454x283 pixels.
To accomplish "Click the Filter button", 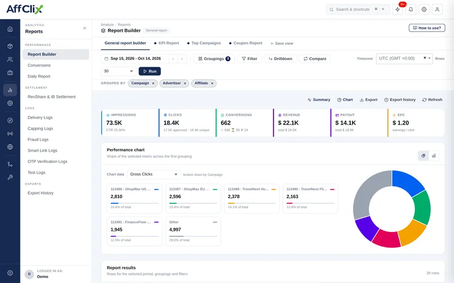I will coord(249,59).
